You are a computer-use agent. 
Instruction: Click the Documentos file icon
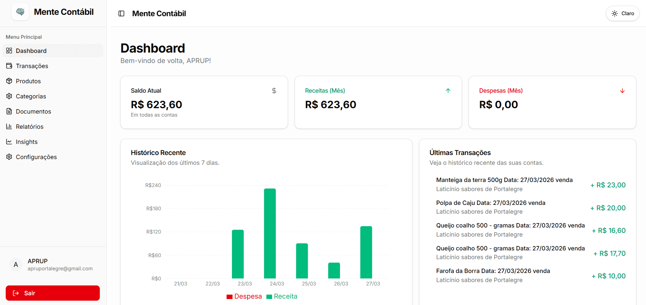pyautogui.click(x=9, y=112)
